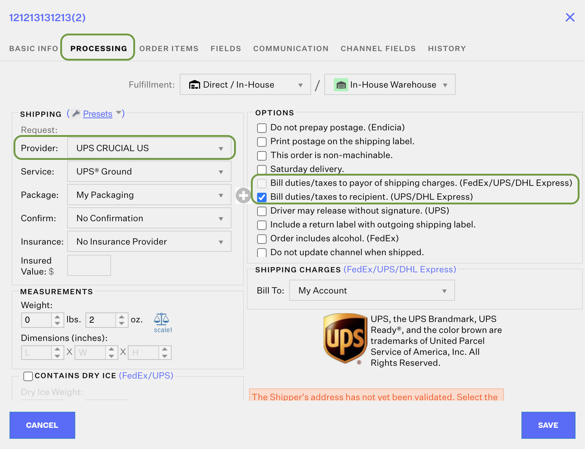Open the Provider dropdown UPS CRUCIAL US

coord(149,148)
